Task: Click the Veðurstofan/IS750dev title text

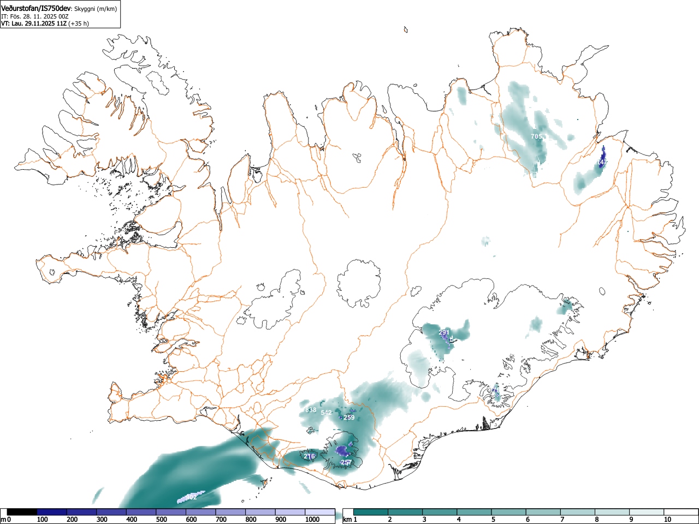Action: pyautogui.click(x=37, y=8)
